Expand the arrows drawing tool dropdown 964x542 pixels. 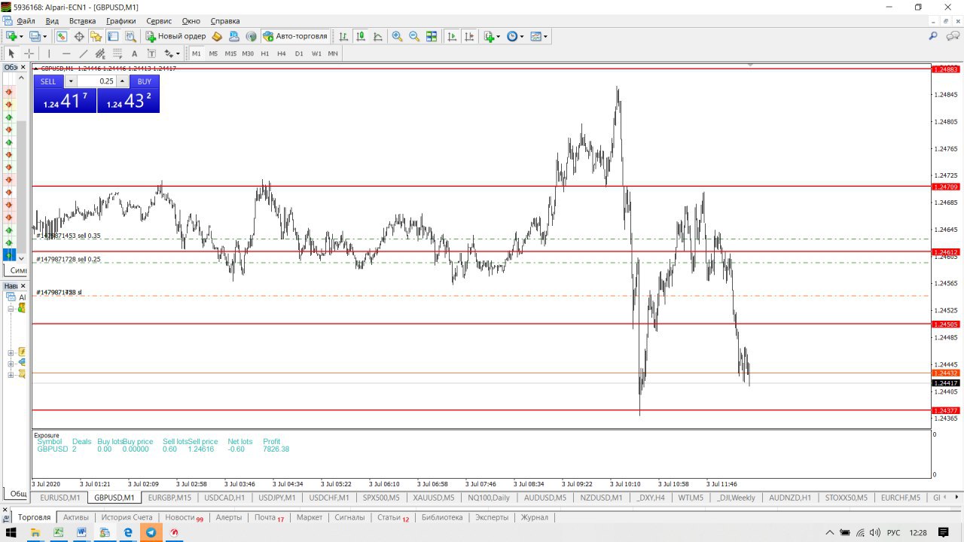pyautogui.click(x=178, y=53)
